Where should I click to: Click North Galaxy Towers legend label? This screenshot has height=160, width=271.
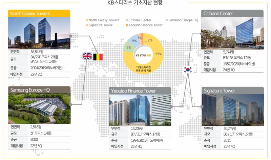pyautogui.click(x=104, y=20)
